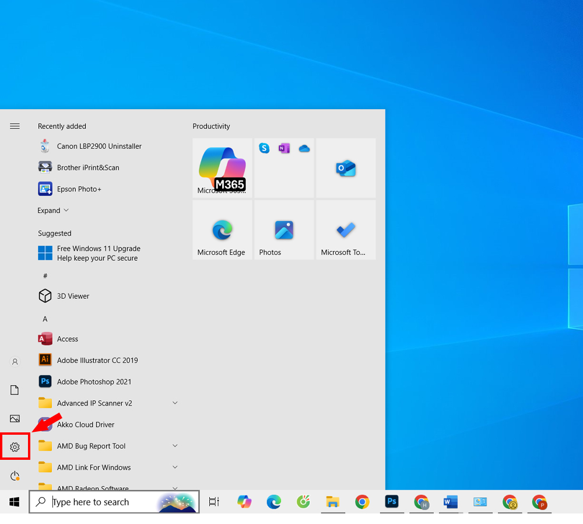Image resolution: width=583 pixels, height=524 pixels.
Task: Click the Productivity group heading
Action: coord(211,126)
